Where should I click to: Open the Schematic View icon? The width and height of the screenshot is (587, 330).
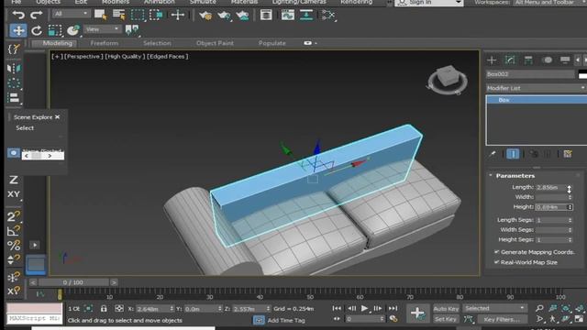328,15
